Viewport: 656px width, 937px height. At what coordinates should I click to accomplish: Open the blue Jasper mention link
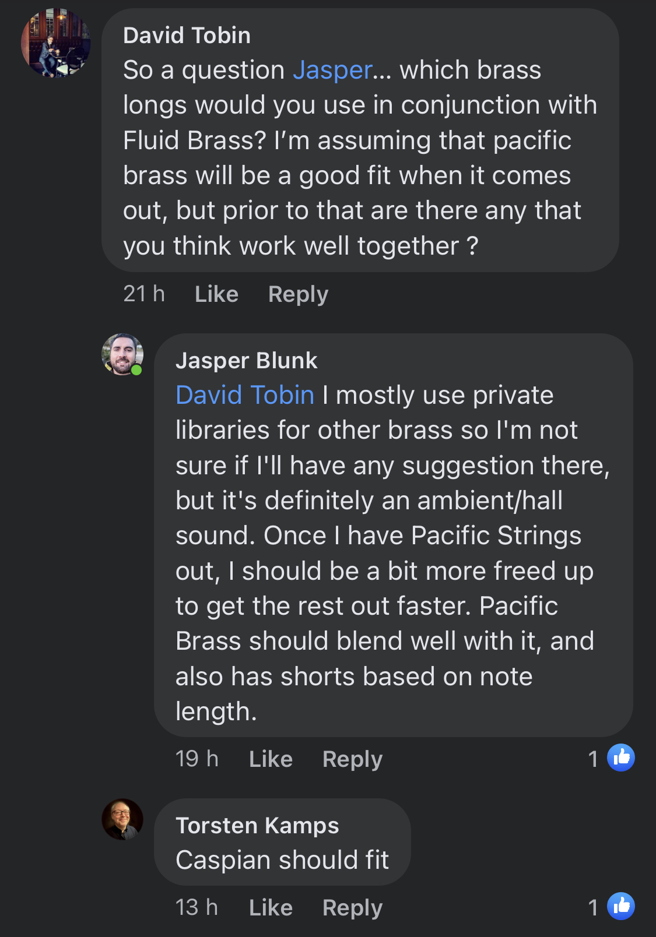pos(332,71)
